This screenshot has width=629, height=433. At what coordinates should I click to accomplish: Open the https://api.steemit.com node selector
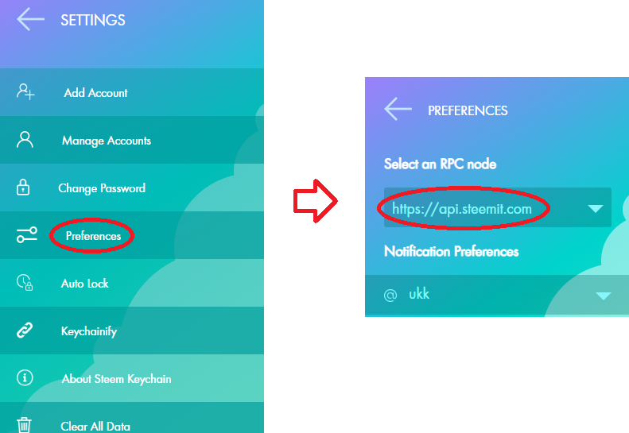click(x=498, y=207)
